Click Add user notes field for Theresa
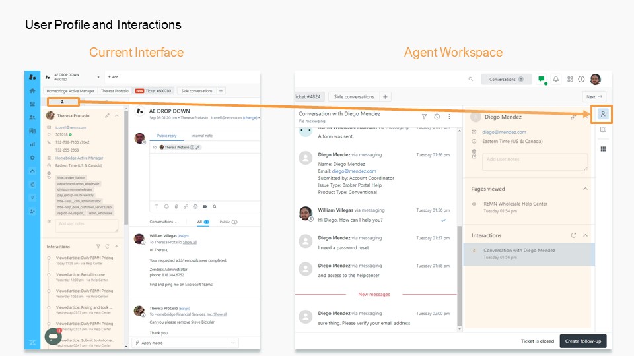This screenshot has height=356, width=634. point(87,225)
